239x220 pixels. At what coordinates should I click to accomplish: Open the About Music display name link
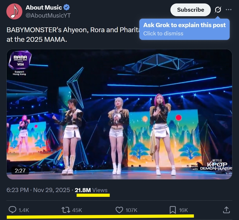(44, 8)
